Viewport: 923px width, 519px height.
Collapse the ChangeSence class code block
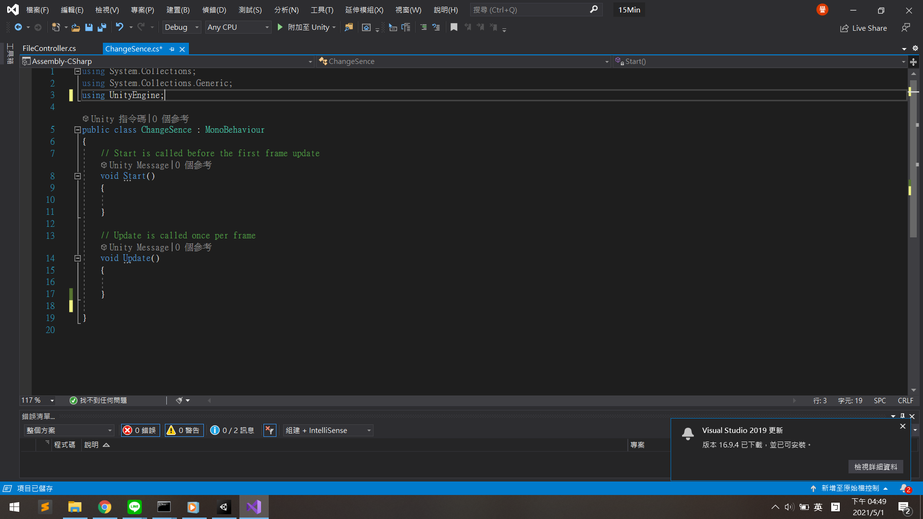pyautogui.click(x=77, y=130)
